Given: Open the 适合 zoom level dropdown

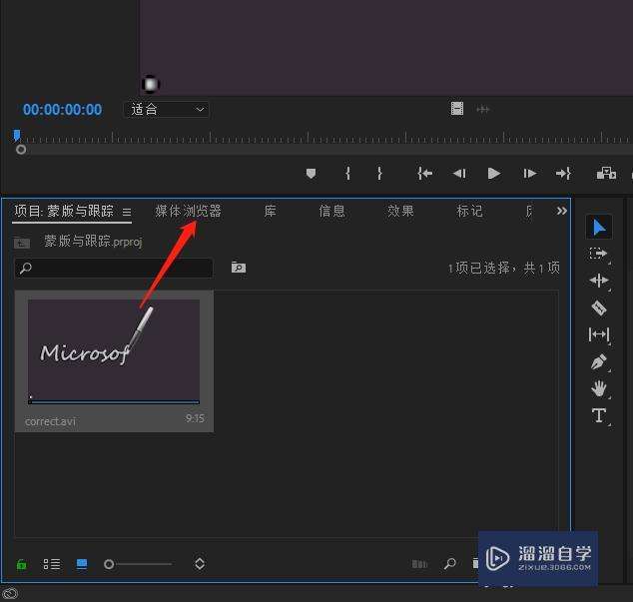Looking at the screenshot, I should coord(167,110).
